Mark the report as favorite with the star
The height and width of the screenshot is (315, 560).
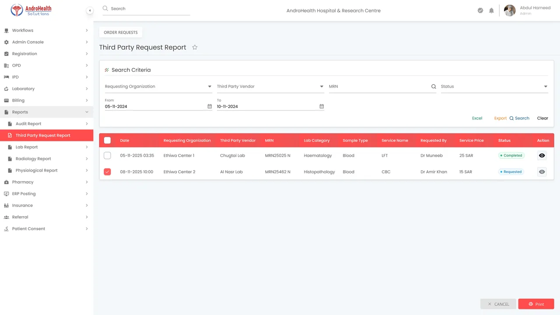tap(195, 47)
